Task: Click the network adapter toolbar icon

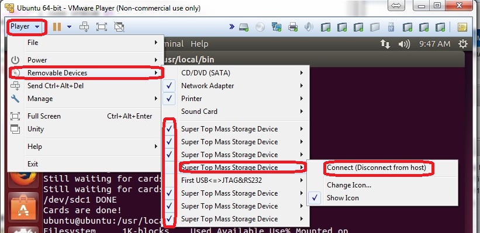Action: [x=277, y=27]
